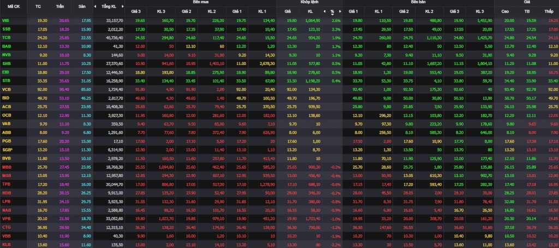The height and width of the screenshot is (248, 559).
Task: Click the Giá header under Khớp lệnh
Action: pos(288,11)
